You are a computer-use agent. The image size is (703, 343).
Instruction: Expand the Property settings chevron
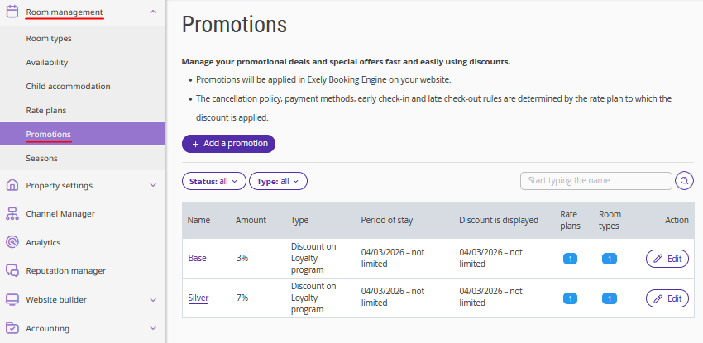coord(153,185)
